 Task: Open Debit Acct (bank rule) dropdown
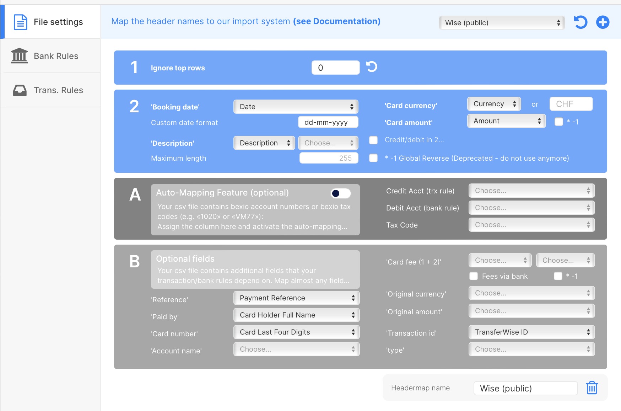click(531, 208)
